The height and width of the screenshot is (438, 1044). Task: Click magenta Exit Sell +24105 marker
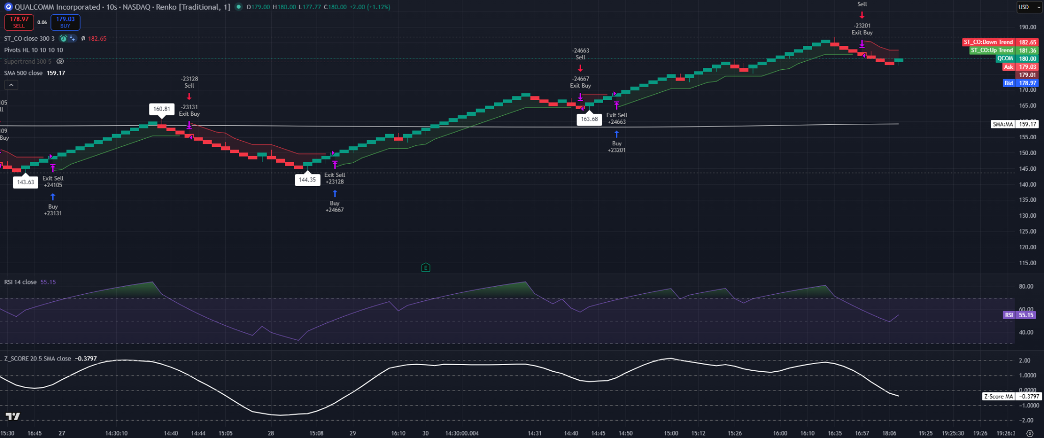point(53,168)
